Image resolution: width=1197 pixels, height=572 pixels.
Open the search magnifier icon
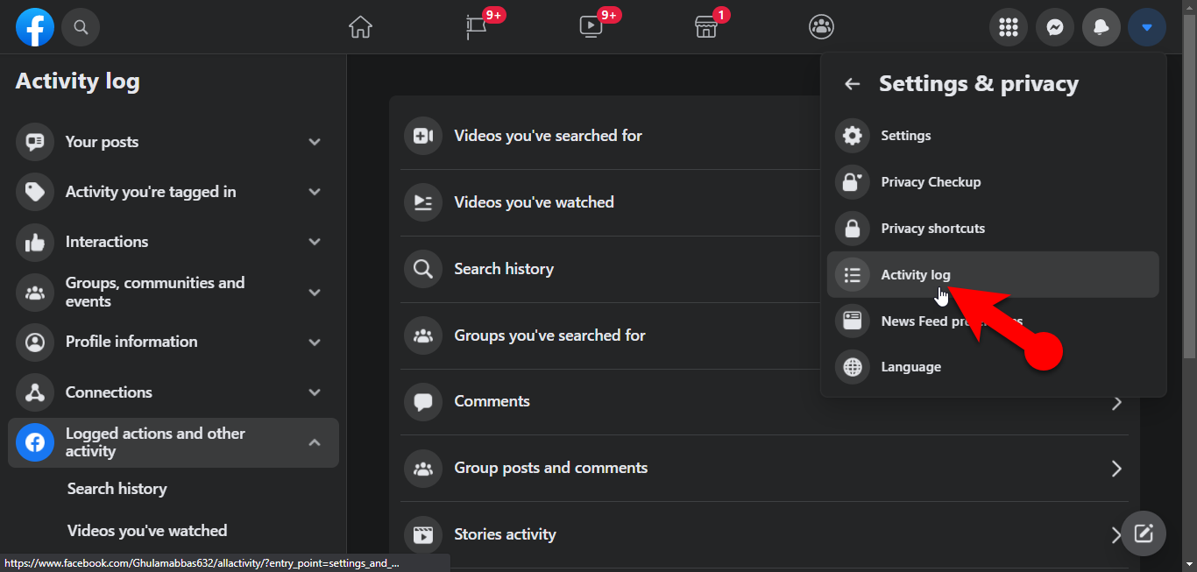[81, 27]
